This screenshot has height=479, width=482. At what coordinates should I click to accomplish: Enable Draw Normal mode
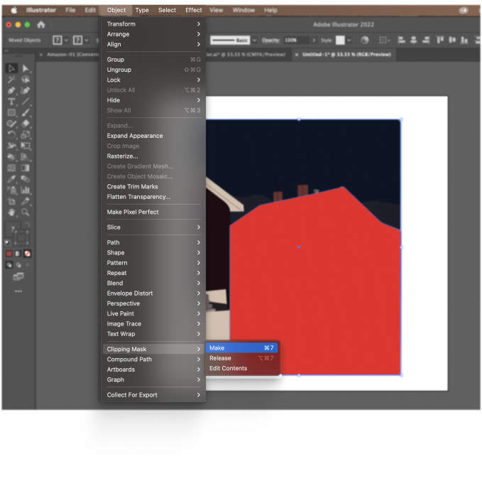point(9,265)
